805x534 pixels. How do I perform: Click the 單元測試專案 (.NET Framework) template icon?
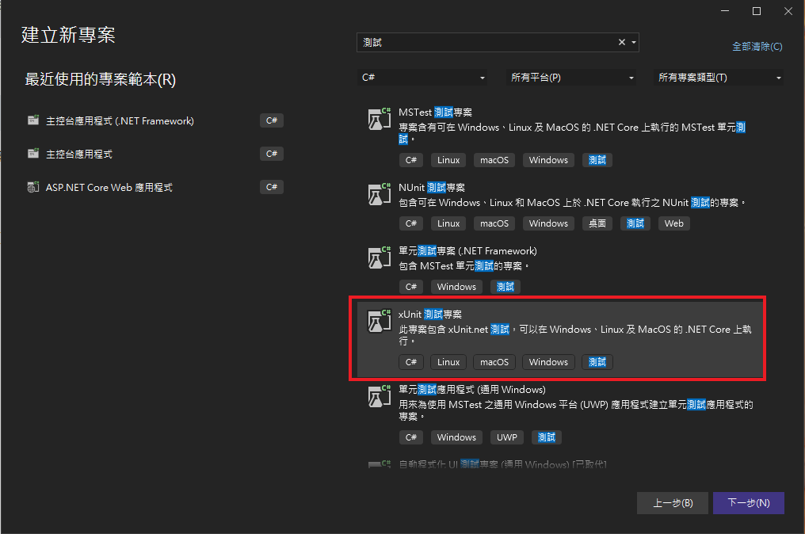coord(380,257)
